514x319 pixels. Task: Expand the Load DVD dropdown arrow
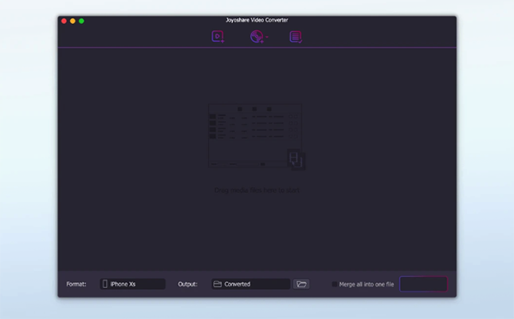click(x=266, y=37)
